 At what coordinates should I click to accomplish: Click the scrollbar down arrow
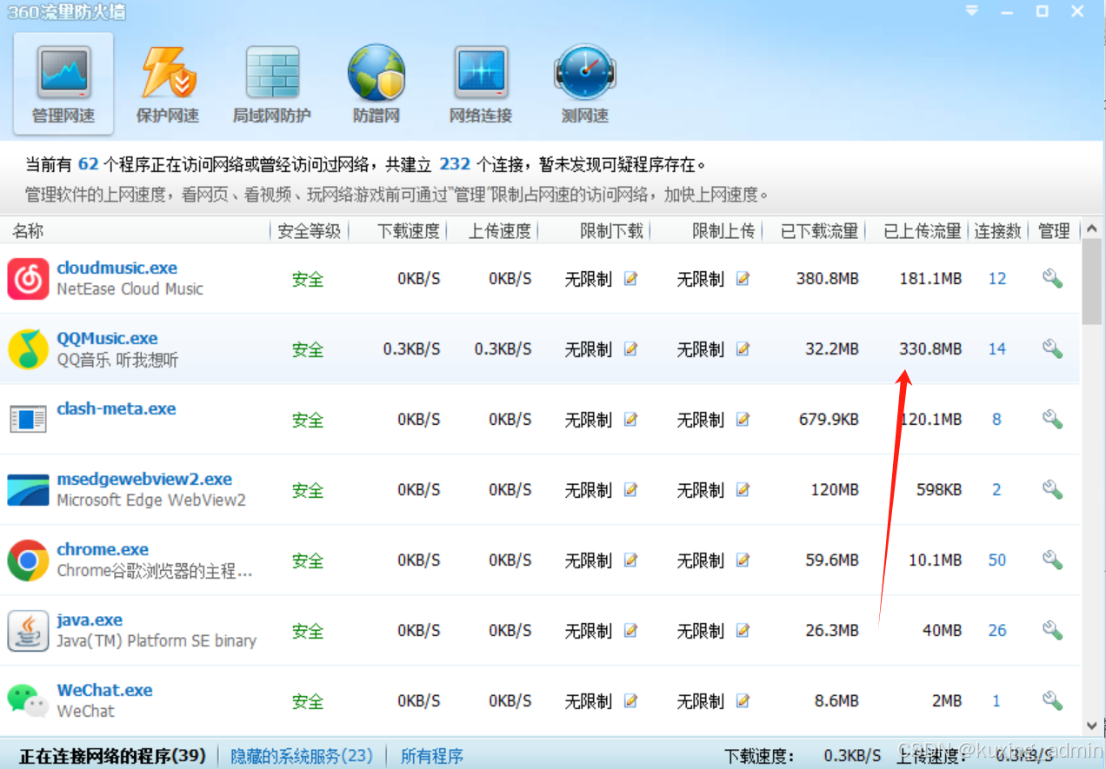pyautogui.click(x=1092, y=726)
